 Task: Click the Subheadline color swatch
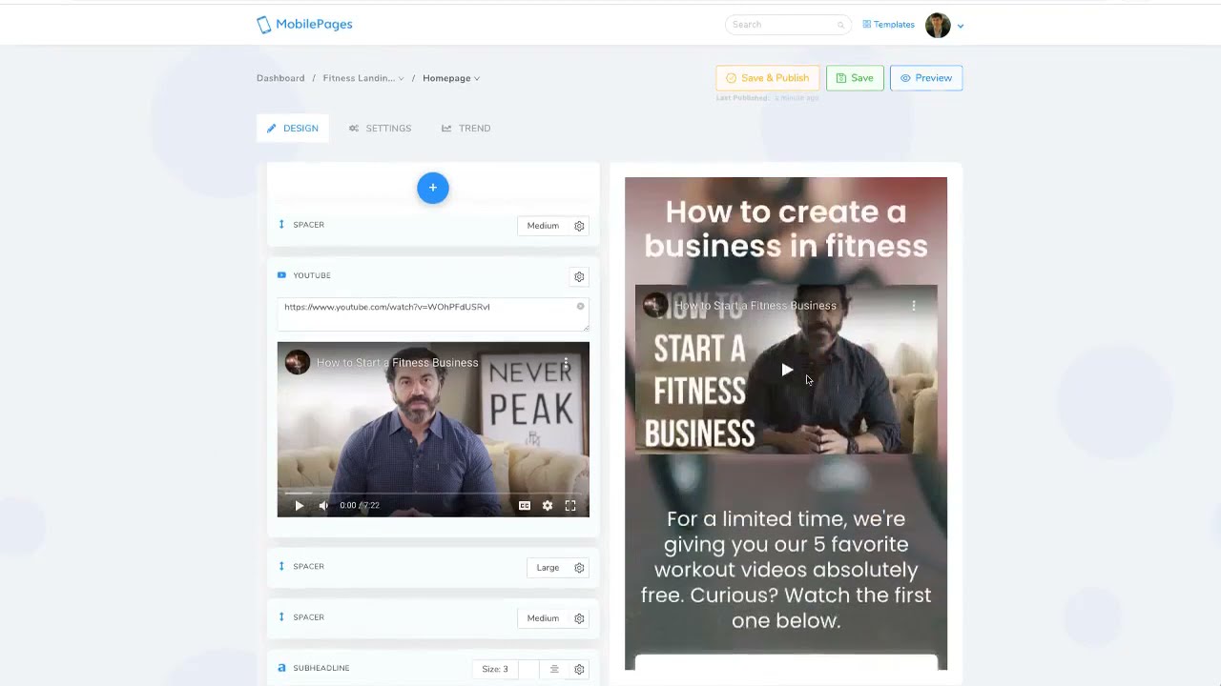click(x=529, y=669)
